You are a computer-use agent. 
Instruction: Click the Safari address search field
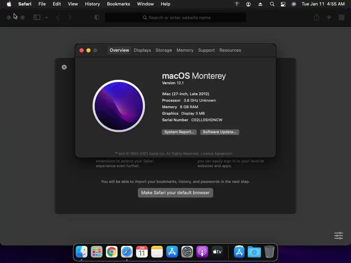click(175, 17)
